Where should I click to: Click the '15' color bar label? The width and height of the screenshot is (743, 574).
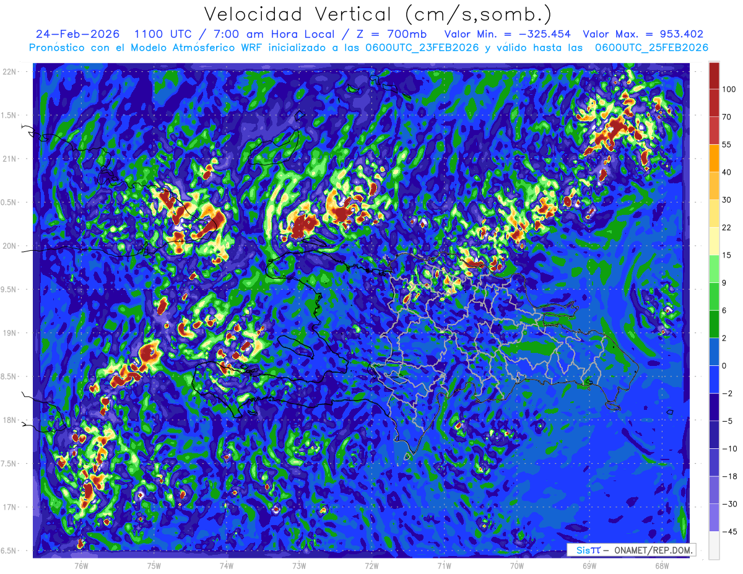click(x=727, y=255)
